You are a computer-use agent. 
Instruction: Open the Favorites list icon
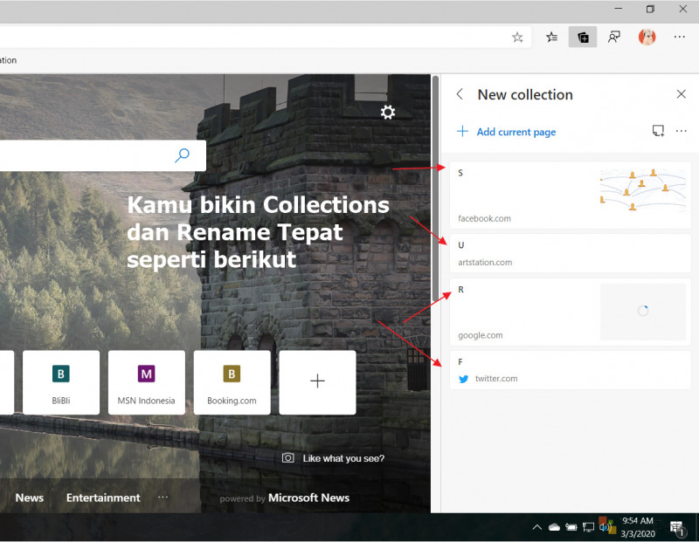point(552,37)
